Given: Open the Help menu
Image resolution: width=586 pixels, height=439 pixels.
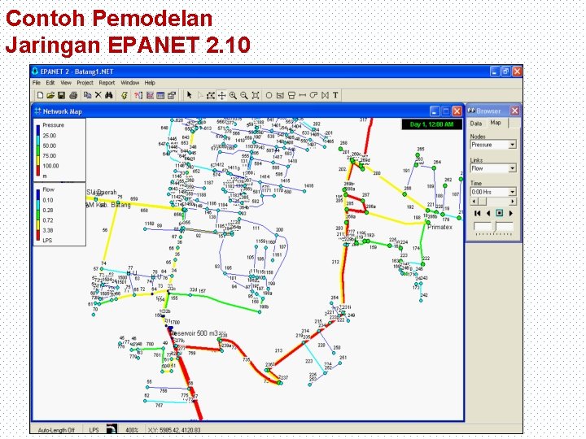Looking at the screenshot, I should (x=150, y=82).
